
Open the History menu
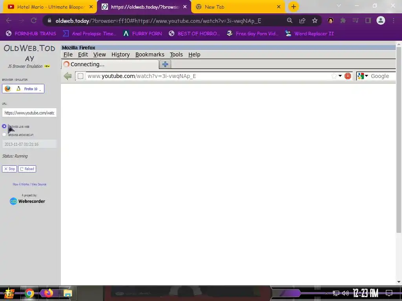[121, 54]
